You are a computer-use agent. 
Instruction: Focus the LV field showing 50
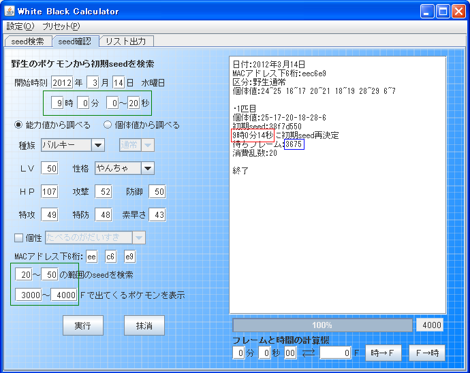pyautogui.click(x=50, y=168)
